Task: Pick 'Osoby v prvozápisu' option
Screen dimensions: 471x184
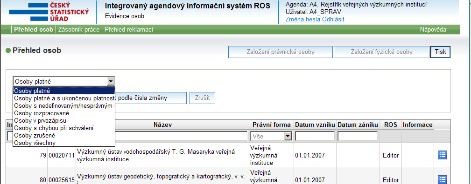Action: click(64, 120)
